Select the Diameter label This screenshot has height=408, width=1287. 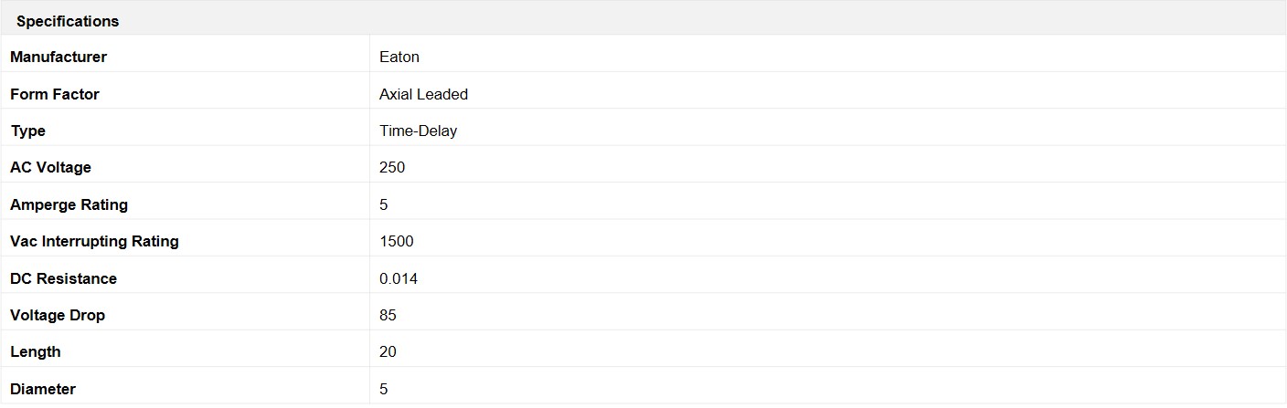coord(43,389)
